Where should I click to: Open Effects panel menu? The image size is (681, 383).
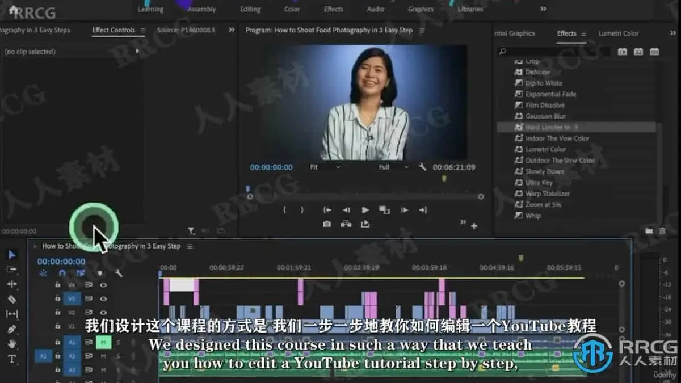583,33
